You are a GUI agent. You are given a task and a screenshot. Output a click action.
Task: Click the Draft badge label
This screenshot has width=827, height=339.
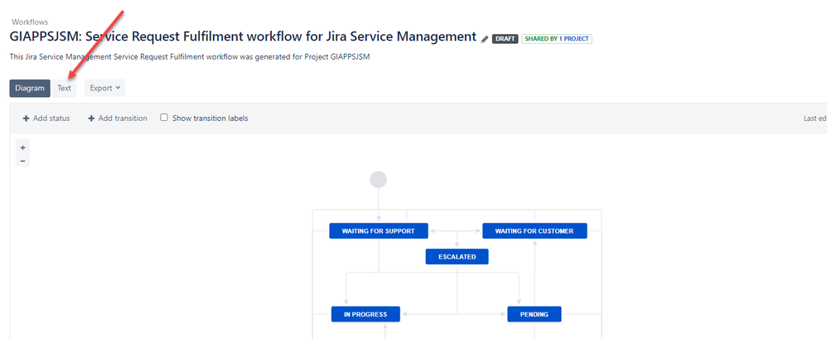tap(505, 39)
